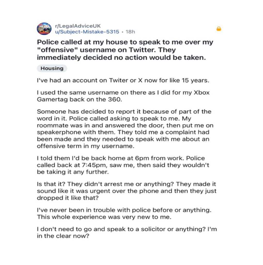Click the r/LegalAdviceUK subreddit avatar
Viewport: 263px width, 265px height.
[x=44, y=29]
